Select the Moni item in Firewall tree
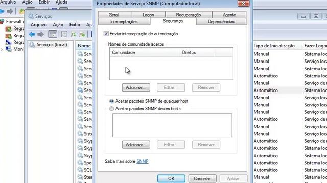 point(15,49)
